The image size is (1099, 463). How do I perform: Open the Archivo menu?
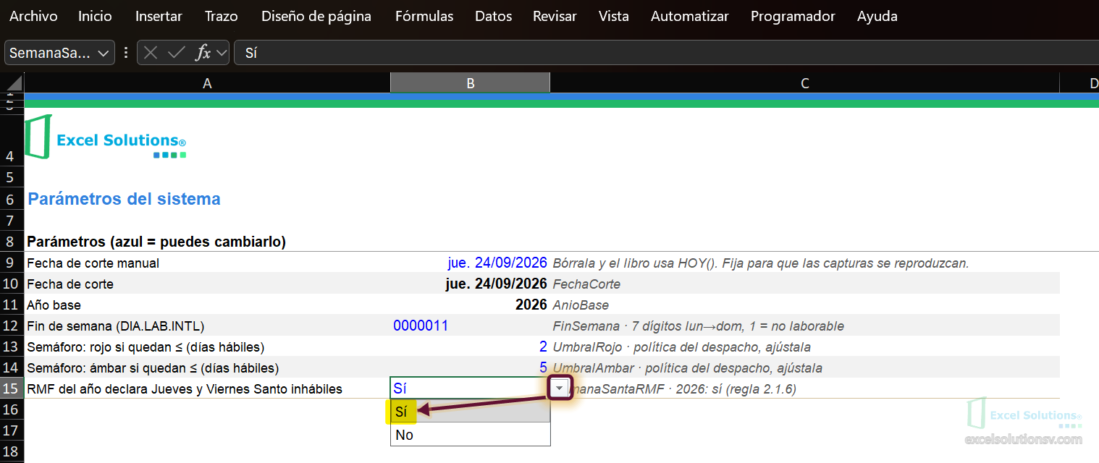(33, 16)
